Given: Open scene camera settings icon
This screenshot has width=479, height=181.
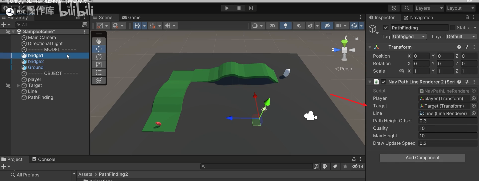Looking at the screenshot, I should point(339,26).
